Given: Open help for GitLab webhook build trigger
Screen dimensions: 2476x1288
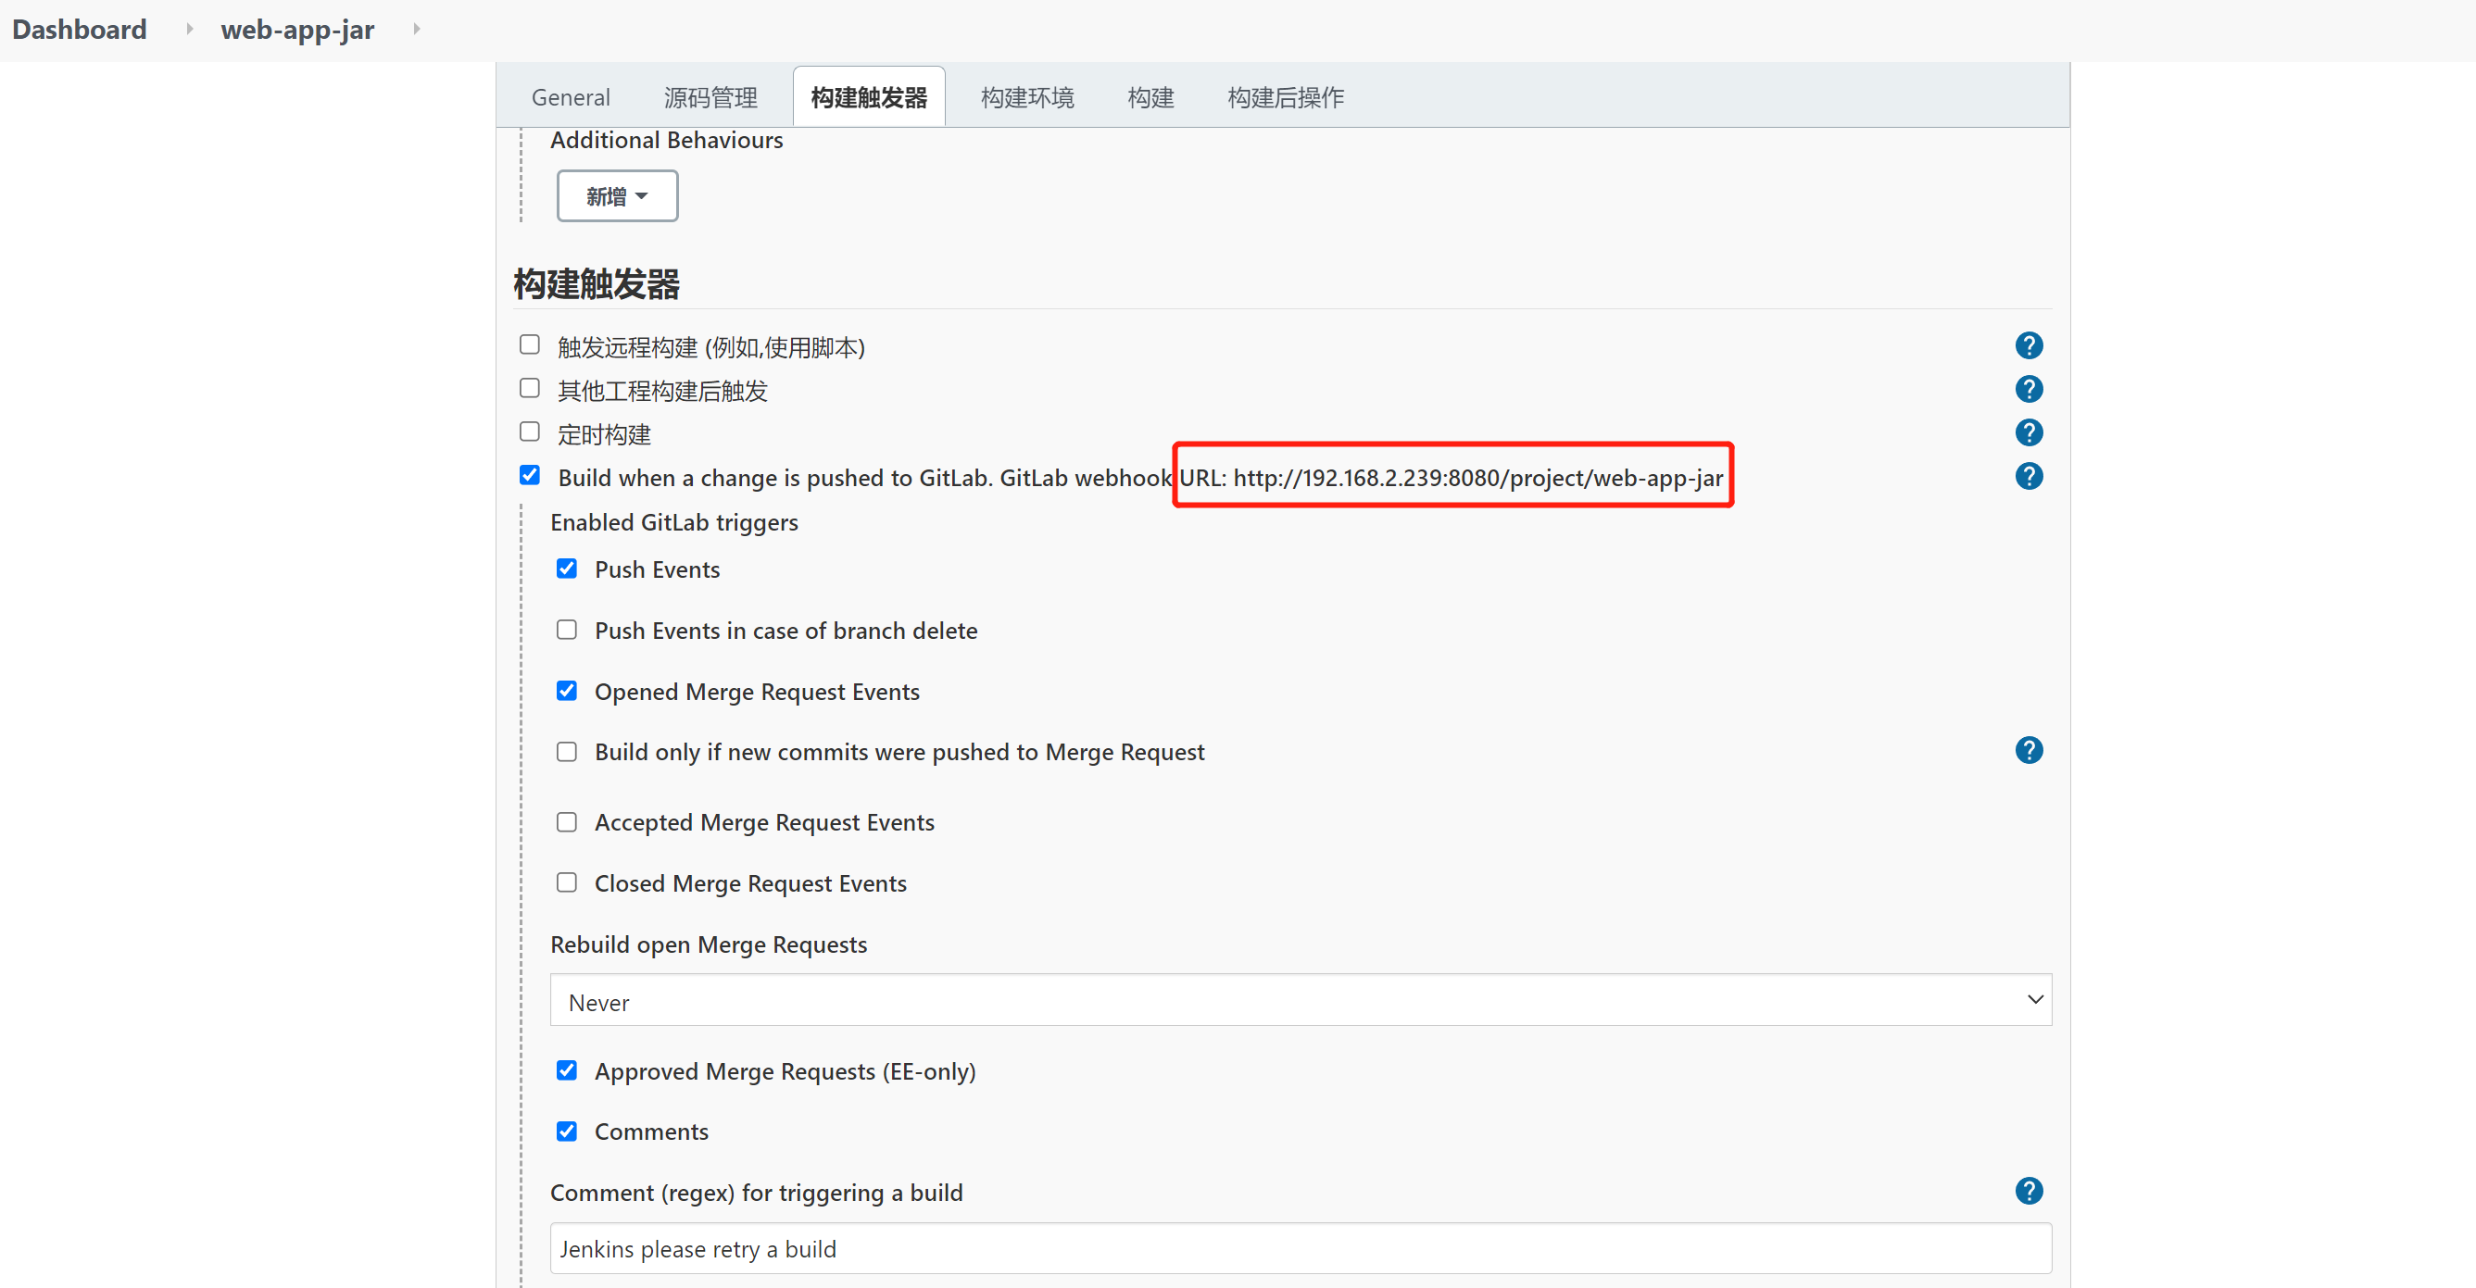Looking at the screenshot, I should (x=2028, y=476).
